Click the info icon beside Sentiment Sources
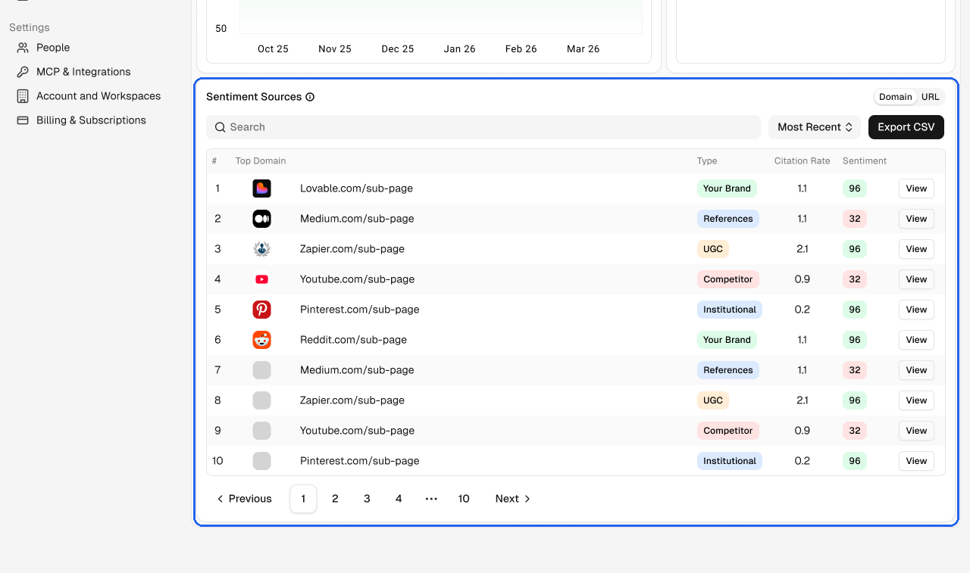 pos(310,97)
